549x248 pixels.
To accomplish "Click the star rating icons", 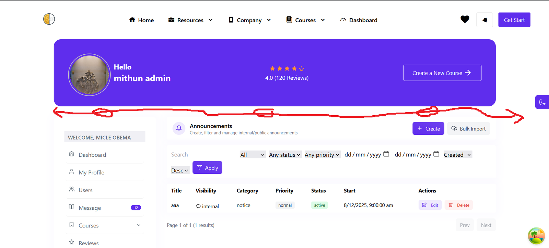I will click(287, 69).
